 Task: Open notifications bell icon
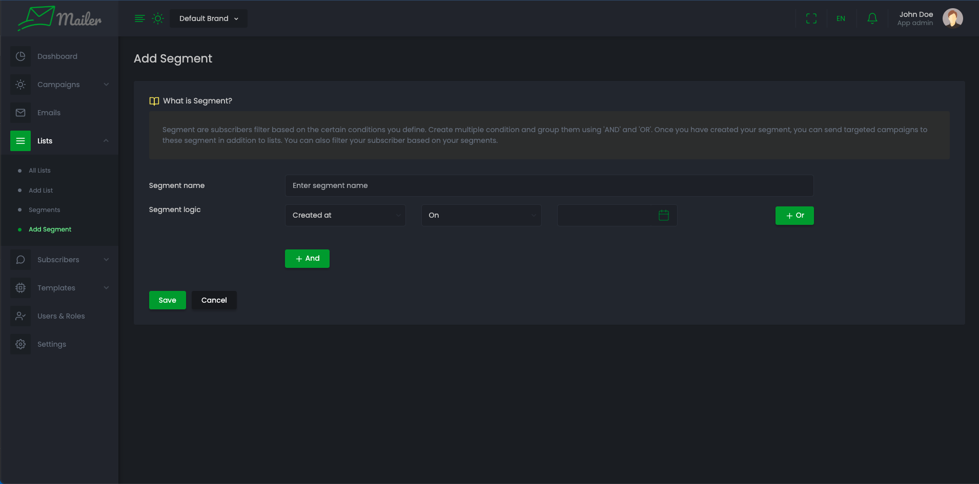coord(872,18)
